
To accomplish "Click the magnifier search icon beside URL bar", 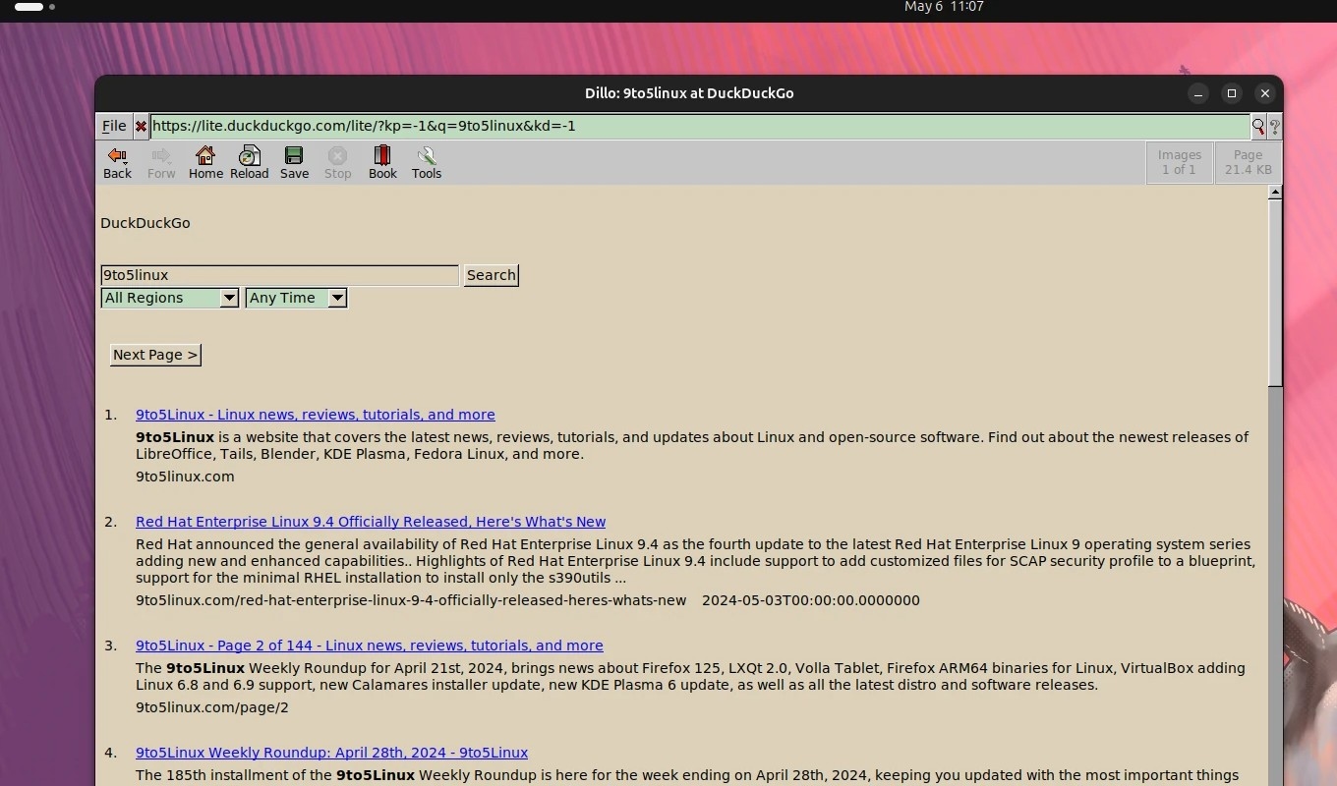I will point(1257,126).
